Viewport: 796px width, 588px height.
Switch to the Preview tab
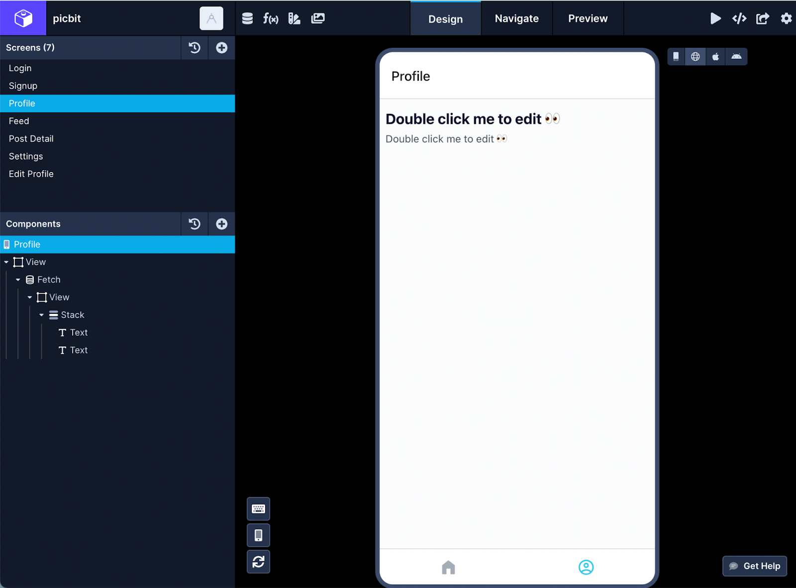(x=588, y=18)
